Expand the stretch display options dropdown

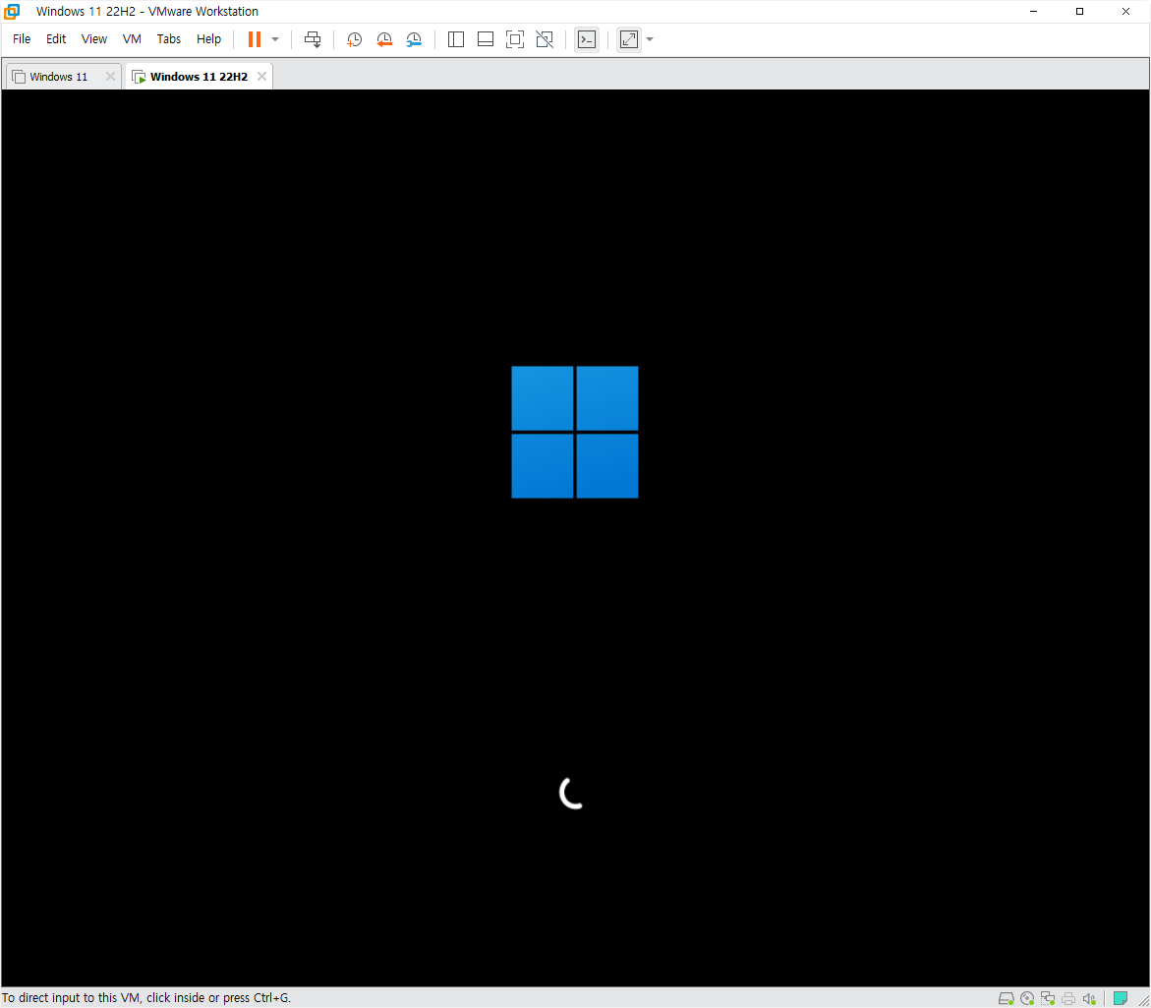click(x=650, y=39)
